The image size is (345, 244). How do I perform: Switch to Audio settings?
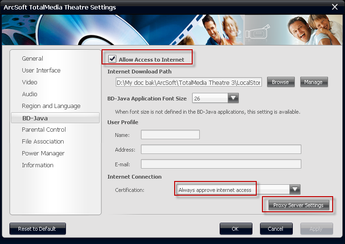click(x=29, y=94)
